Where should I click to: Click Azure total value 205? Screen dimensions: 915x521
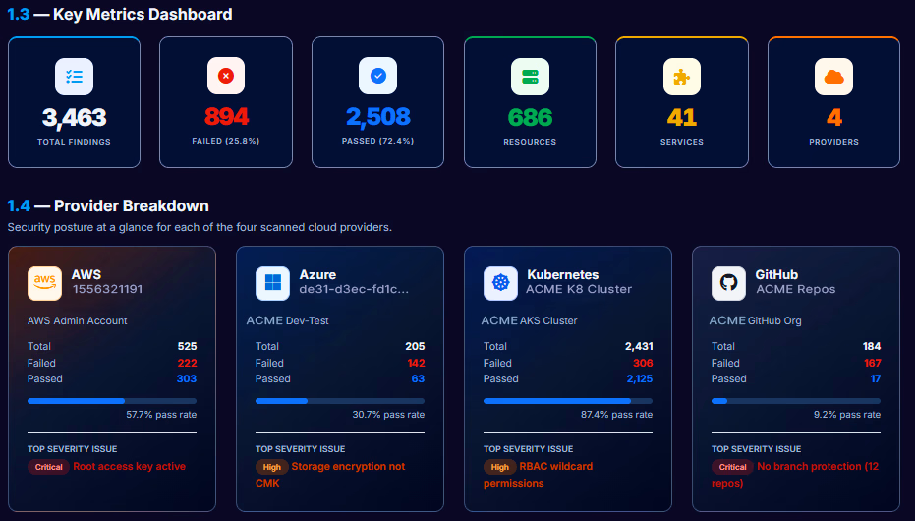click(415, 347)
